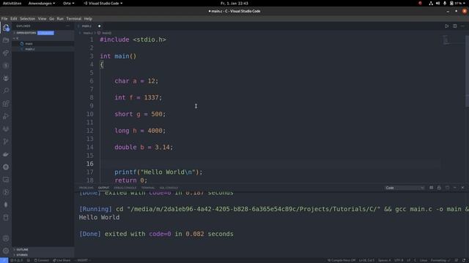Open the Manage gear icon at sidebar bottom

(x=6, y=251)
